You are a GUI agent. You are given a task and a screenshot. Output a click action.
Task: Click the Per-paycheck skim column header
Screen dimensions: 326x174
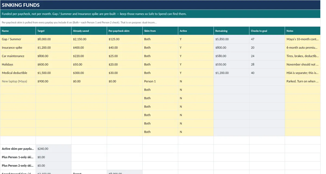point(125,31)
